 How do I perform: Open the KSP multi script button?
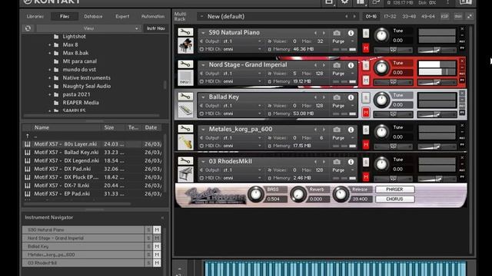coord(444,16)
